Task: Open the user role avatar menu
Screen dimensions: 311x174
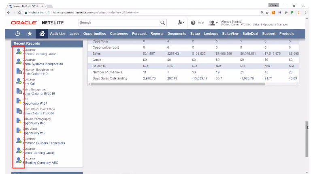Action: click(x=213, y=23)
